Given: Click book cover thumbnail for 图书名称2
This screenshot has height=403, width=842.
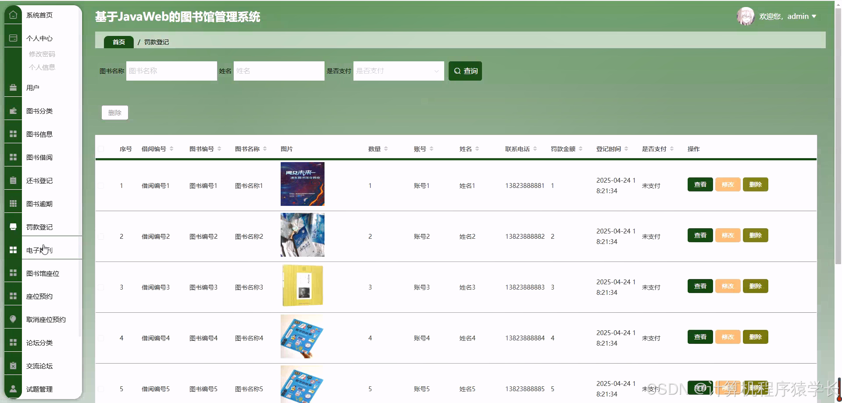Looking at the screenshot, I should (303, 235).
